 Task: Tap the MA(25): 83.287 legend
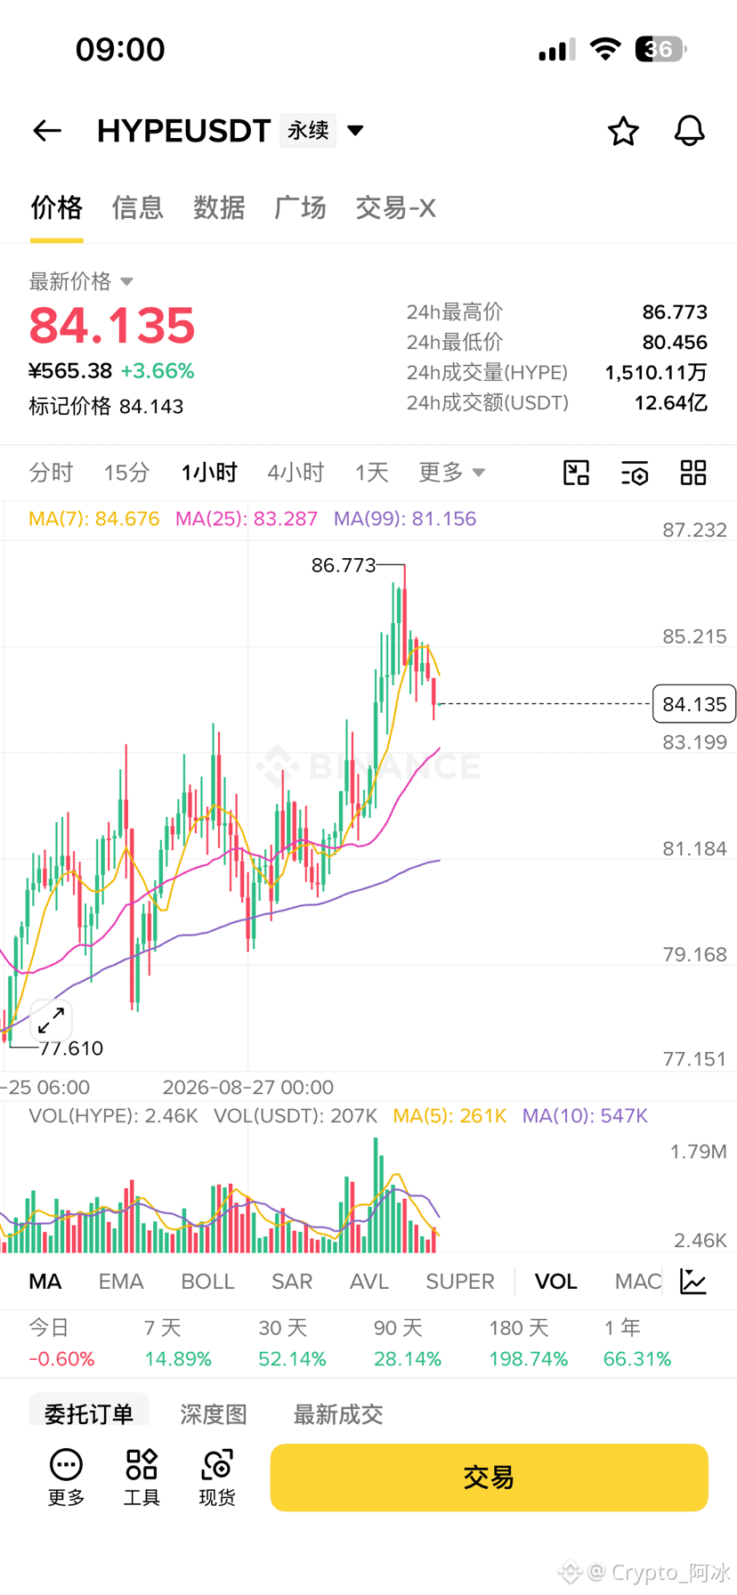[247, 519]
